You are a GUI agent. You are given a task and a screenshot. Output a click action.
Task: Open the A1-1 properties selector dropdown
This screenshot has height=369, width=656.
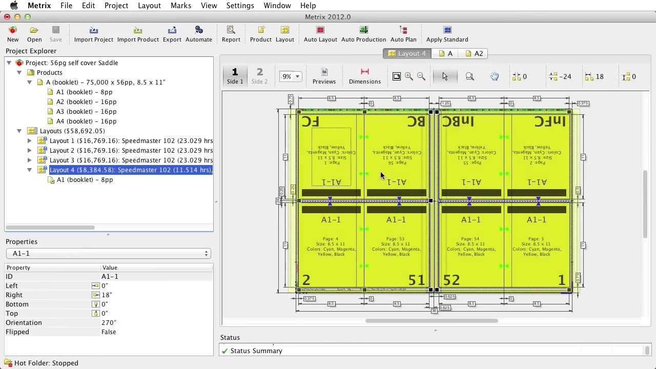click(x=109, y=253)
